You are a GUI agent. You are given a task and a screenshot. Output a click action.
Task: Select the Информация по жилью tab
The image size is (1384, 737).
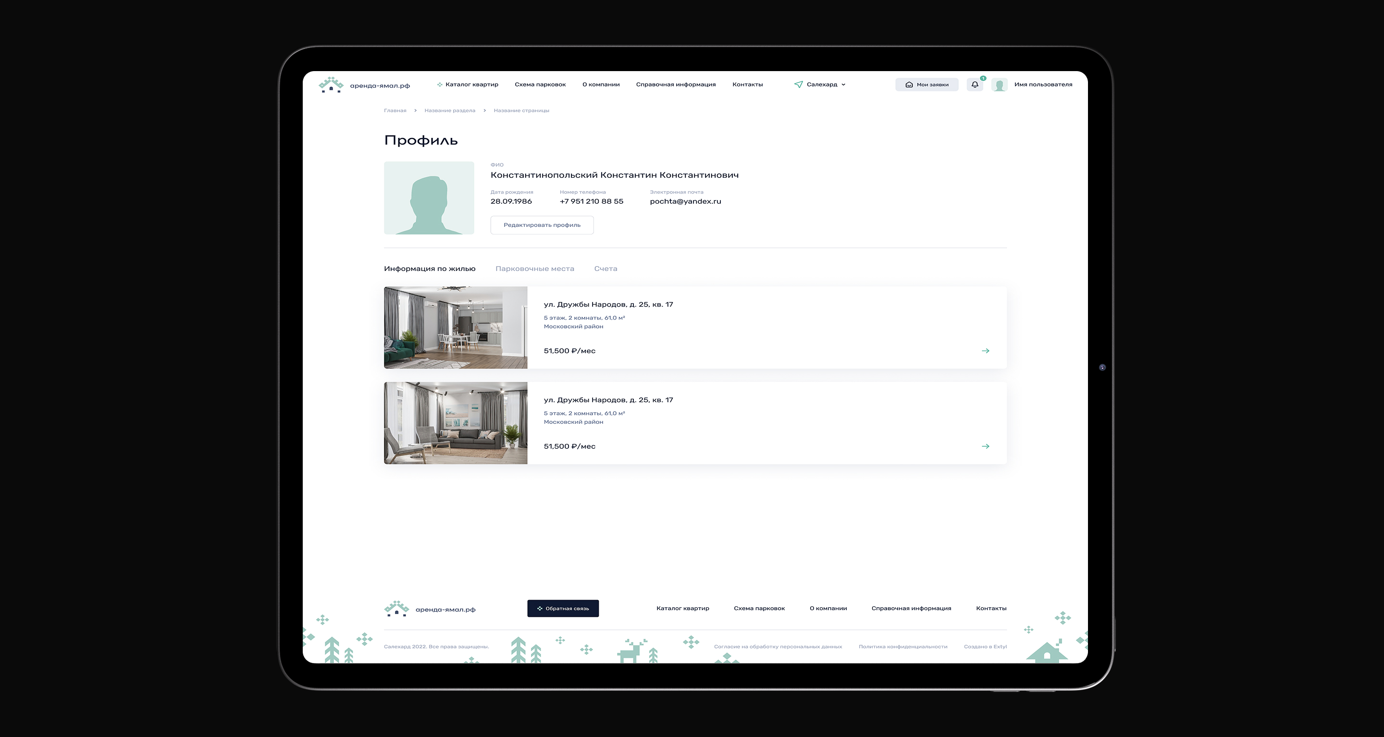(x=429, y=269)
